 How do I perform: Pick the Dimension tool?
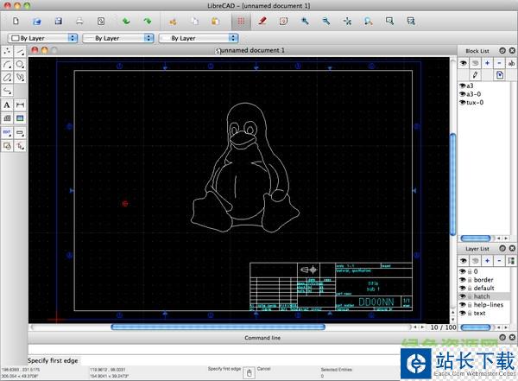click(x=20, y=105)
